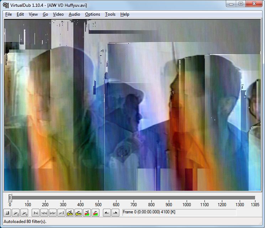Image resolution: width=265 pixels, height=228 pixels.
Task: Open the File menu
Action: (x=9, y=14)
